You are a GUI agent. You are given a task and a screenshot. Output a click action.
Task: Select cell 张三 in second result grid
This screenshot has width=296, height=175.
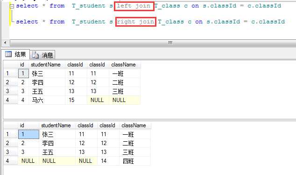[57, 134]
